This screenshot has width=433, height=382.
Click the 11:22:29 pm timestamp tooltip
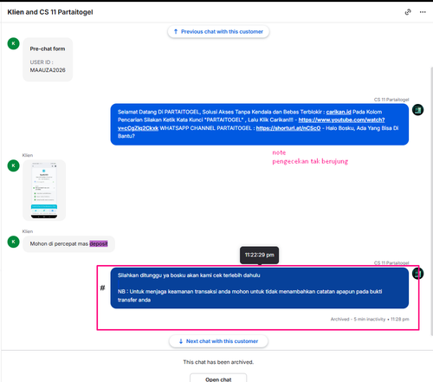(x=259, y=255)
